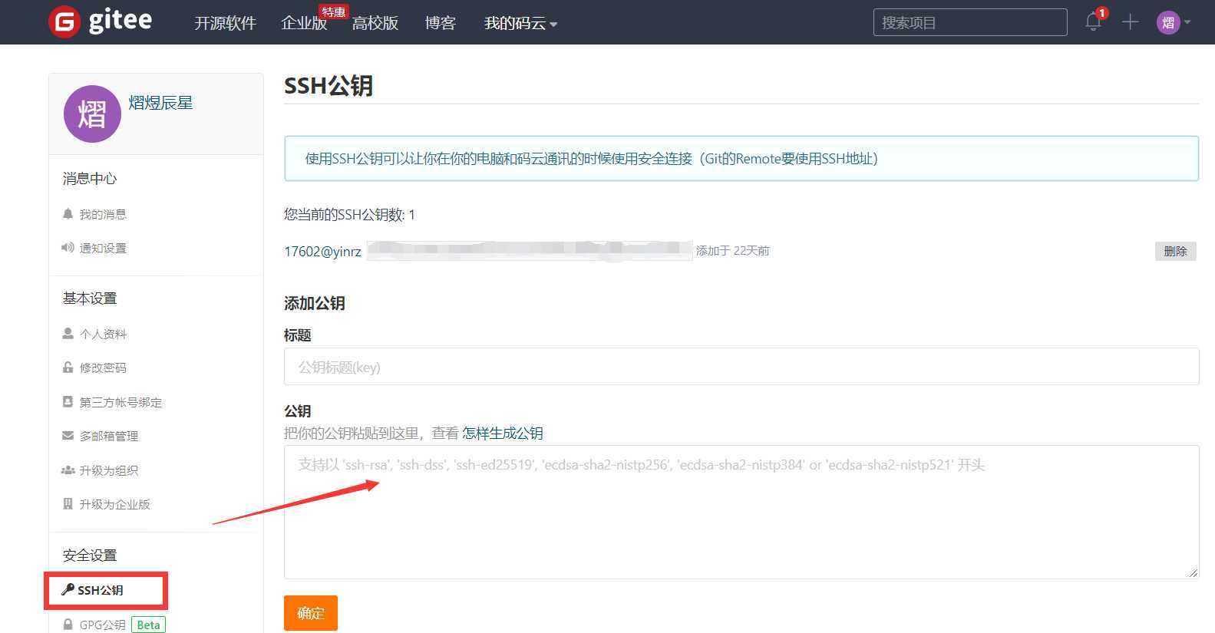Viewport: 1215px width, 633px height.
Task: Click the Beta badge
Action: tap(148, 625)
